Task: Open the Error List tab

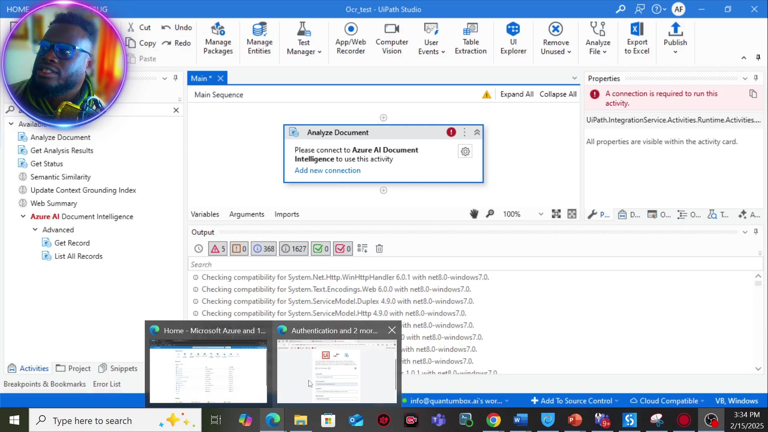Action: pyautogui.click(x=107, y=384)
